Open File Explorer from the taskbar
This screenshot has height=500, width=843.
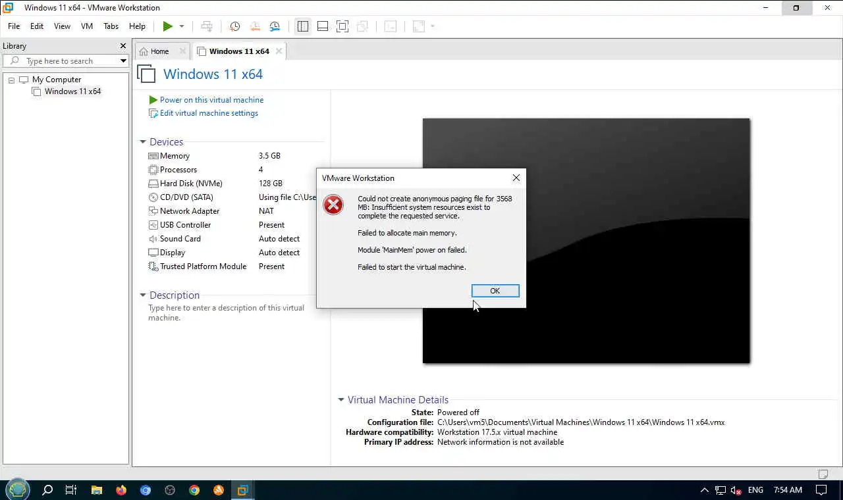coord(96,490)
